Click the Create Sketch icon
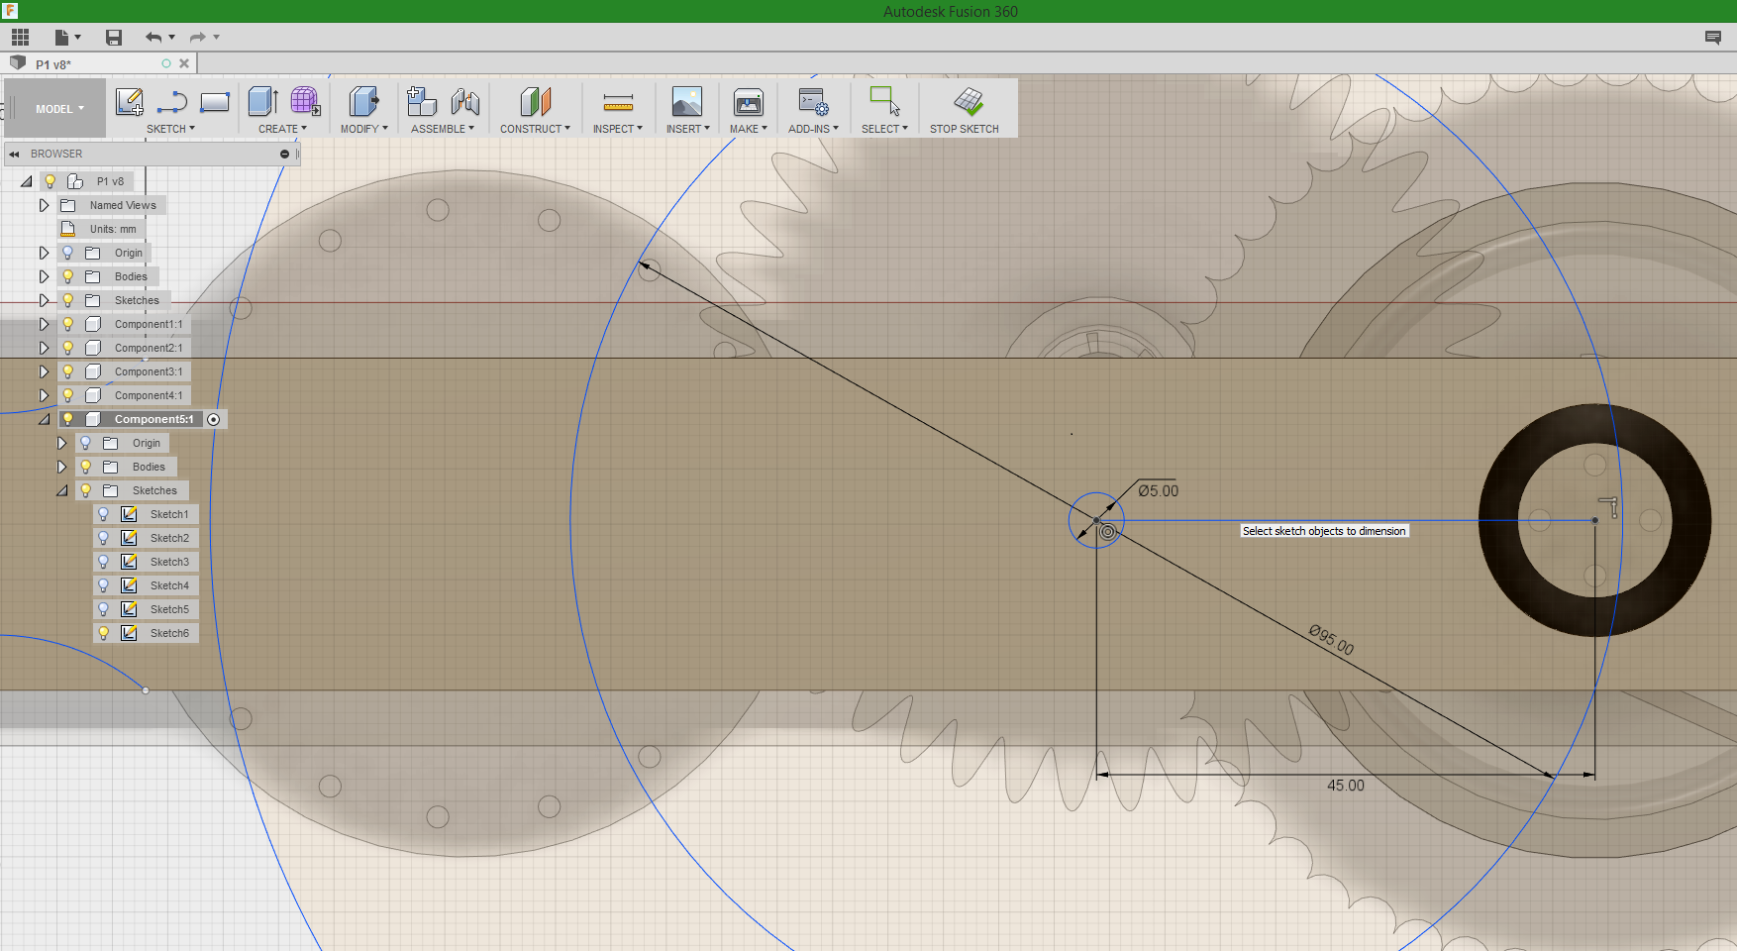The image size is (1737, 951). pos(130,101)
